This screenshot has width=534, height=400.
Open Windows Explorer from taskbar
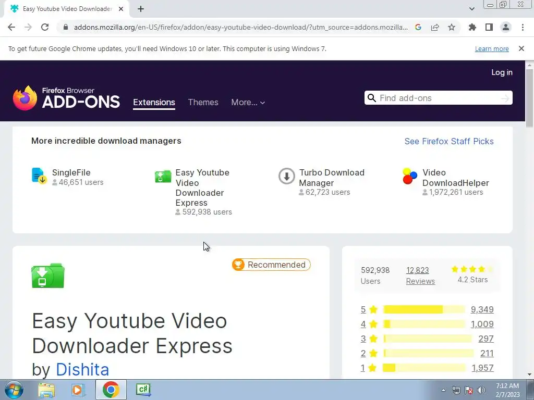[46, 390]
